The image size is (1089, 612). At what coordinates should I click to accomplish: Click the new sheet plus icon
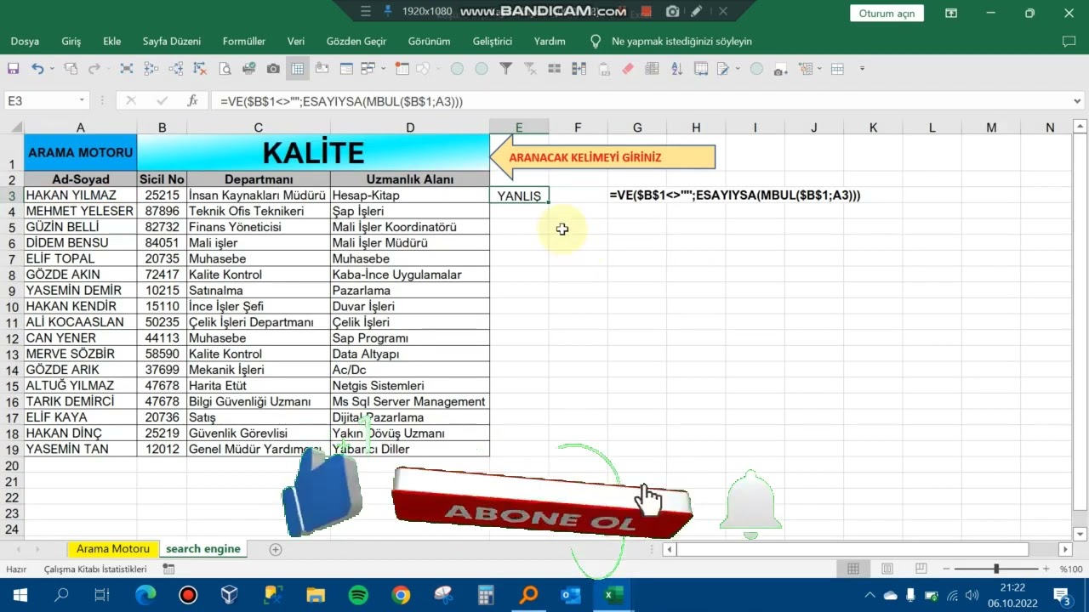(x=276, y=549)
